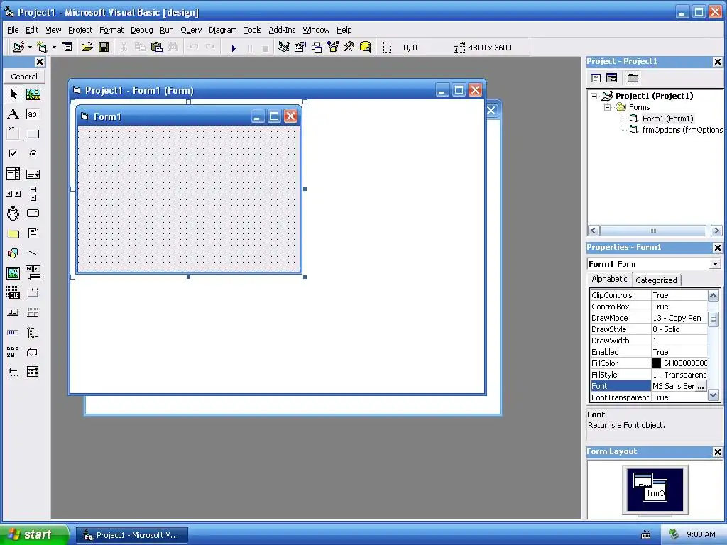Select the DriveListBox control tool

pyautogui.click(x=33, y=214)
